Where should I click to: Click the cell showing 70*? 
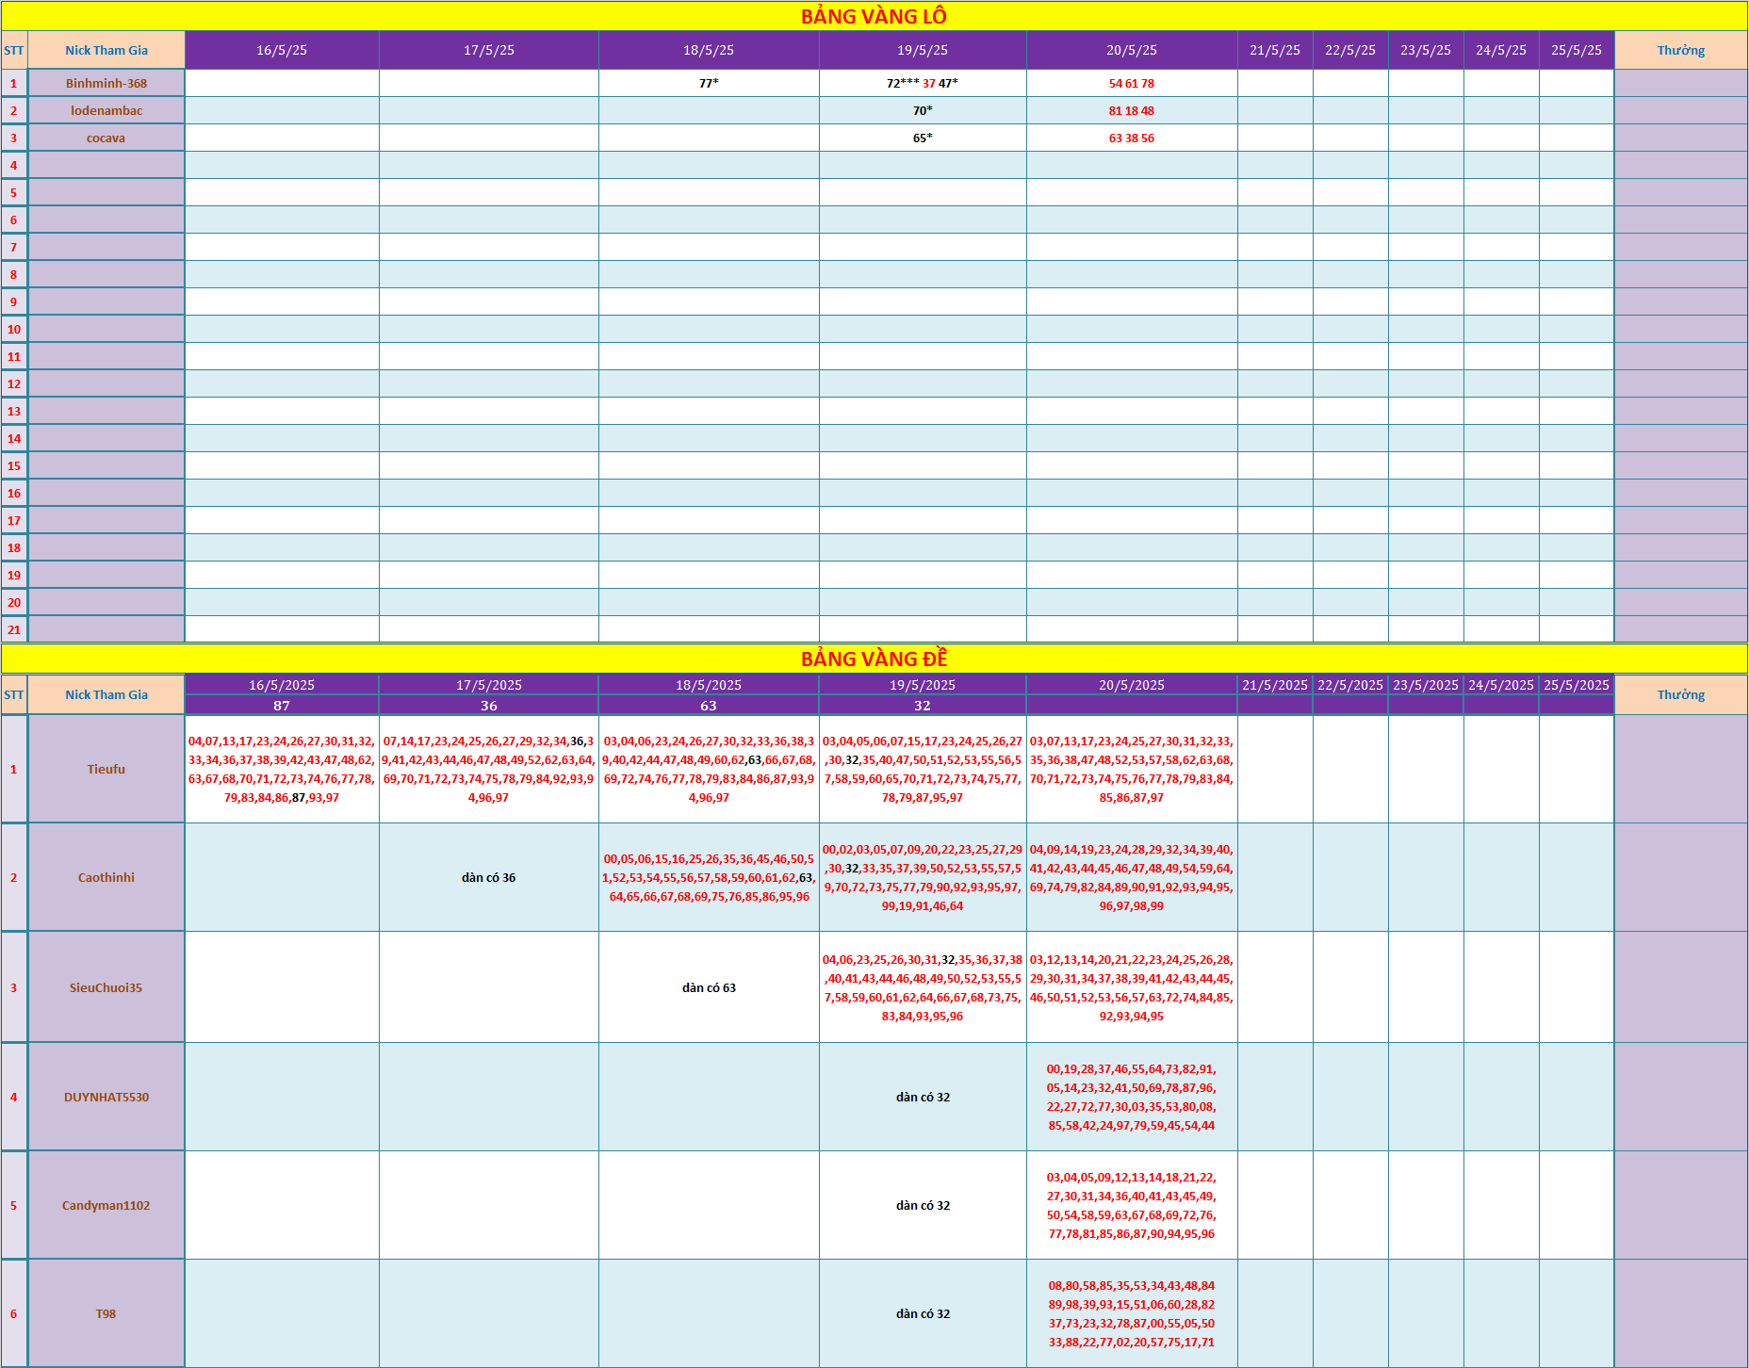[x=922, y=110]
